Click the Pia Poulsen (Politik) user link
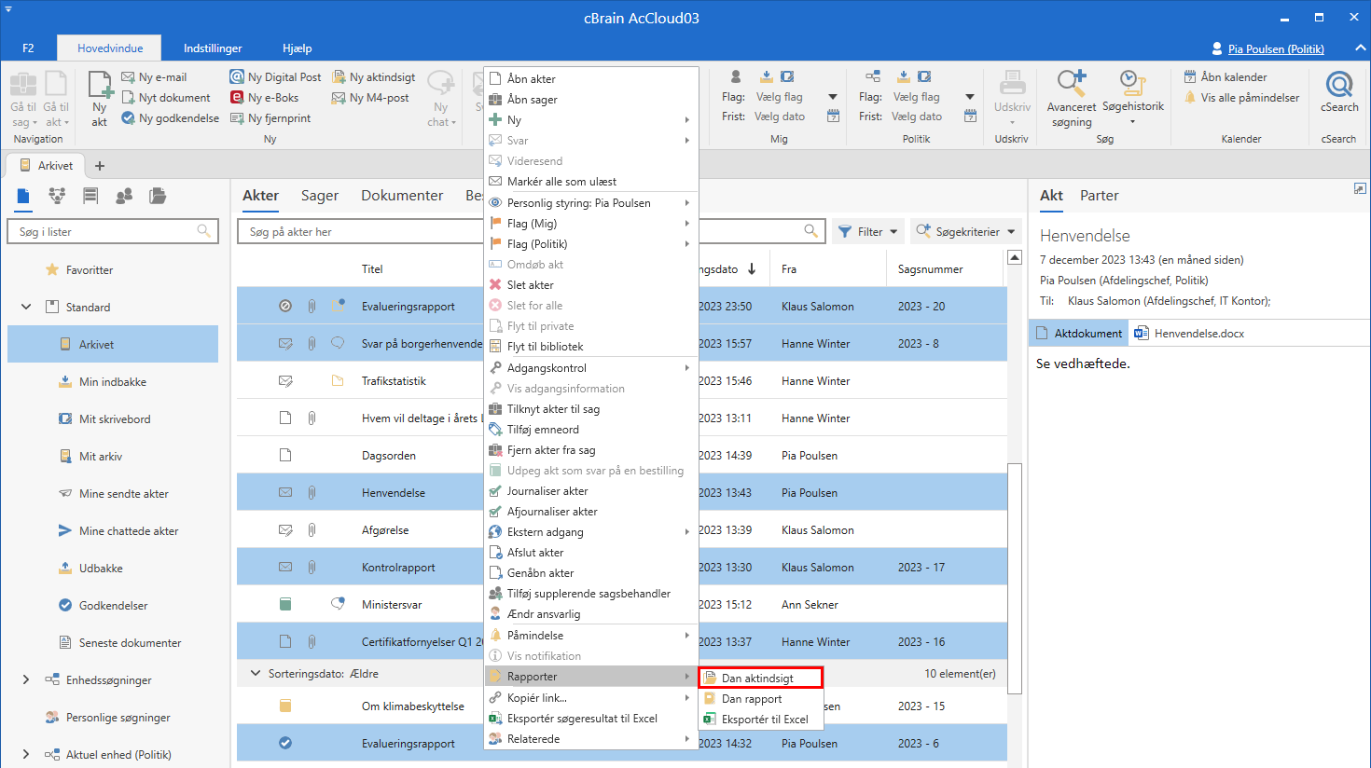This screenshot has height=768, width=1371. 1276,48
